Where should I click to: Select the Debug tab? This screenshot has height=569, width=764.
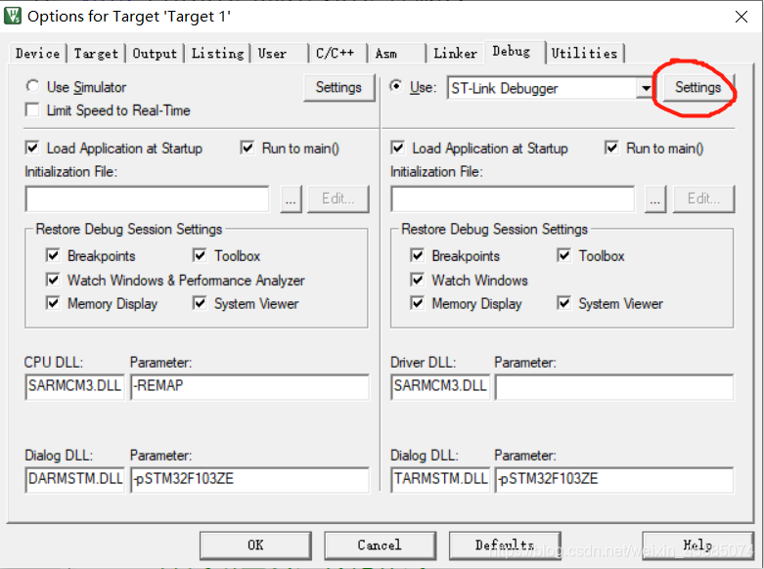[515, 52]
